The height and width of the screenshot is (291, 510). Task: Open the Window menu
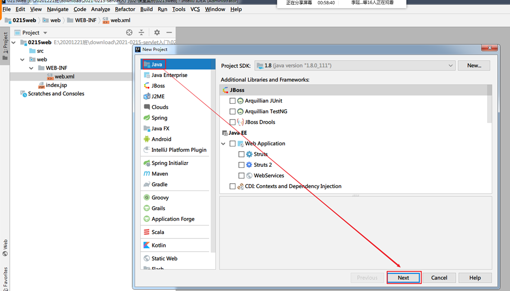coord(215,9)
